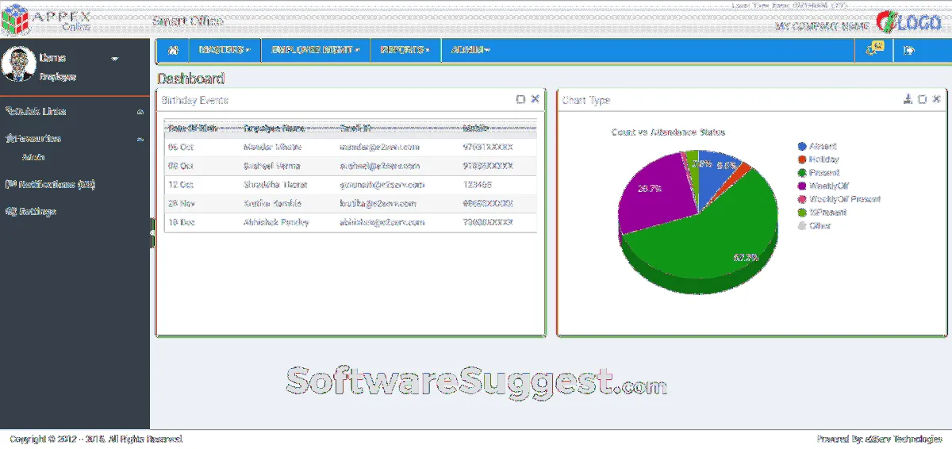The width and height of the screenshot is (952, 449).
Task: Click the Demo user avatar
Action: (x=17, y=64)
